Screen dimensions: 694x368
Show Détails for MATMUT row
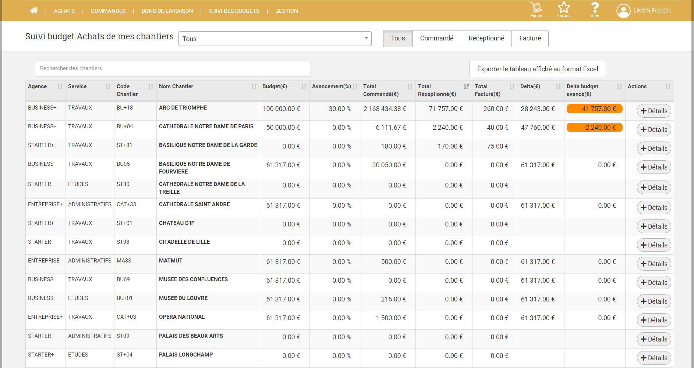pyautogui.click(x=654, y=264)
